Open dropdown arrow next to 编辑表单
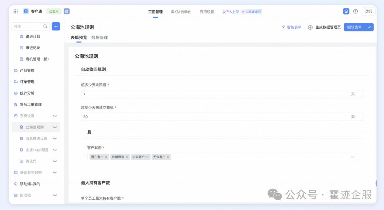 pyautogui.click(x=369, y=27)
